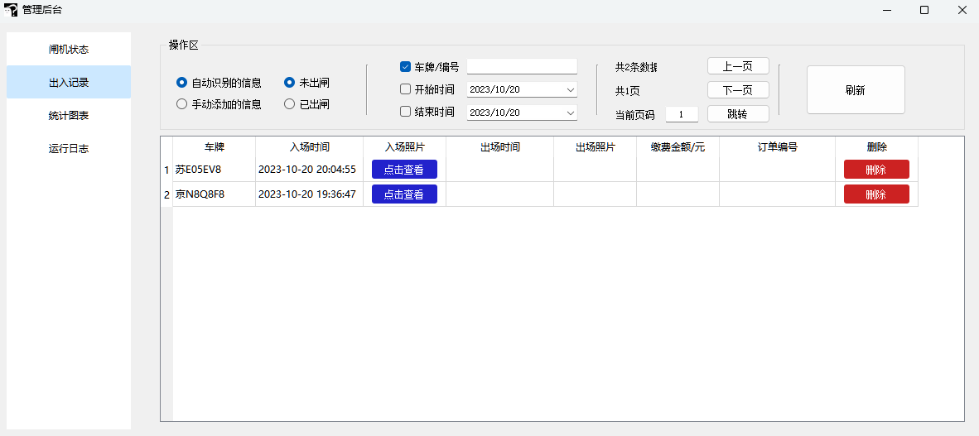Click the 共1页 label

coord(628,91)
